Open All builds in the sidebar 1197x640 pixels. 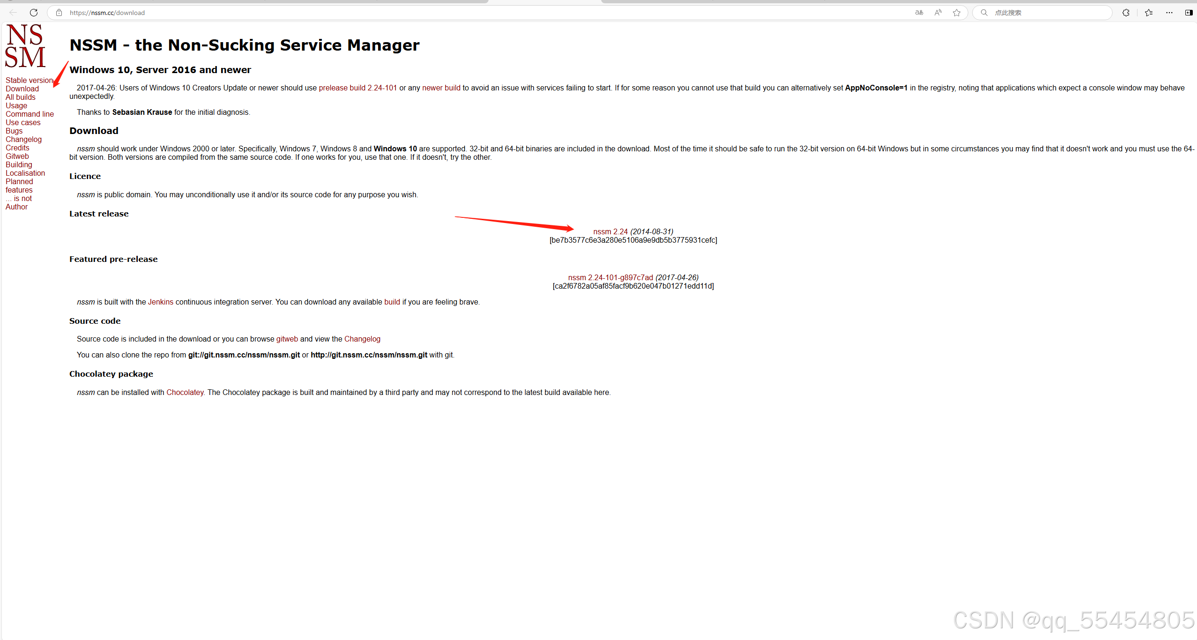coord(20,97)
